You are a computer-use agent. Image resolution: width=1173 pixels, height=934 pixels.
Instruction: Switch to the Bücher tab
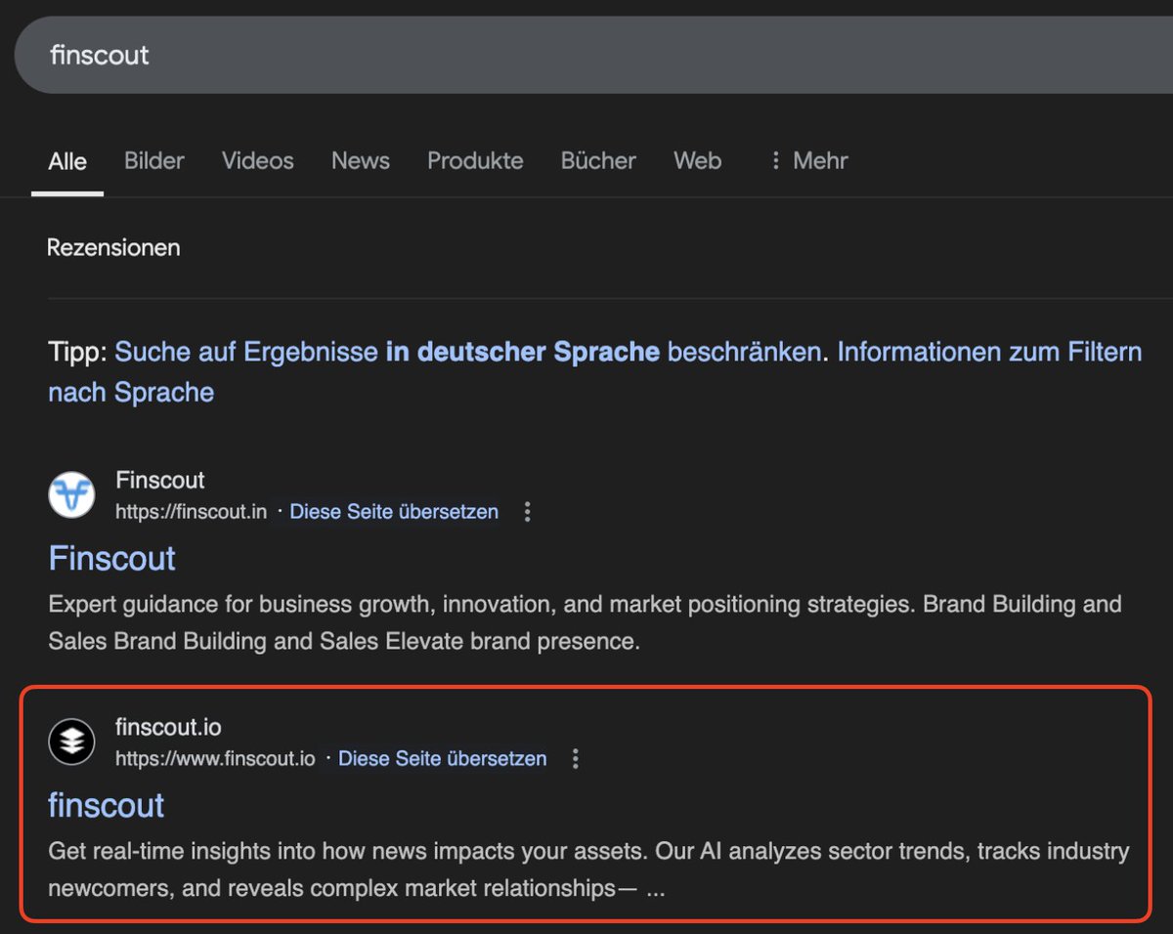(x=597, y=160)
